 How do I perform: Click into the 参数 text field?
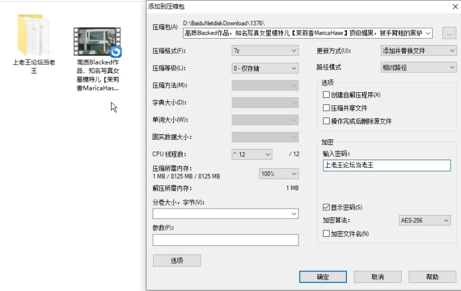coord(225,240)
